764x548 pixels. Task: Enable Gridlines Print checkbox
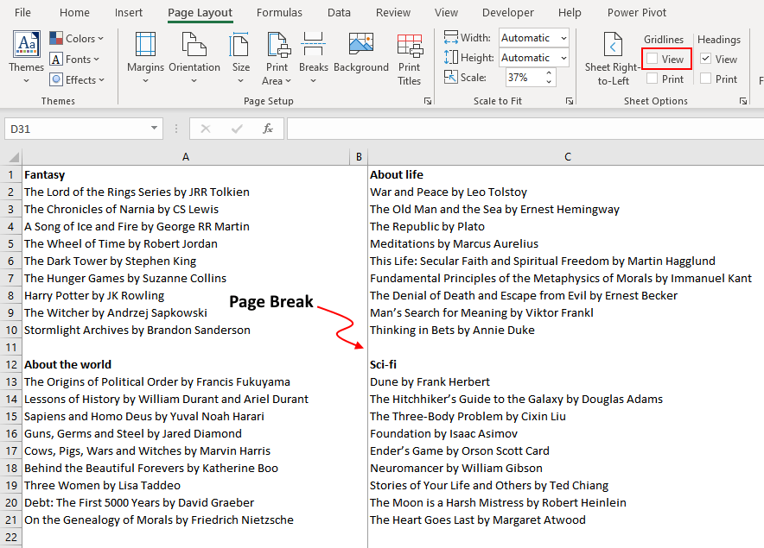pos(650,79)
